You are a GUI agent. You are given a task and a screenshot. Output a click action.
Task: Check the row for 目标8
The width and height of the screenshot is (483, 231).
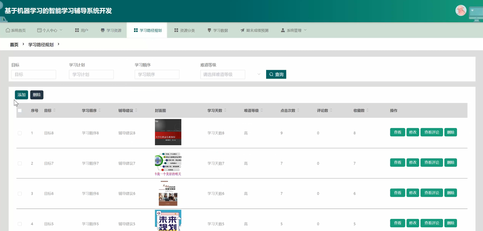[20, 133]
